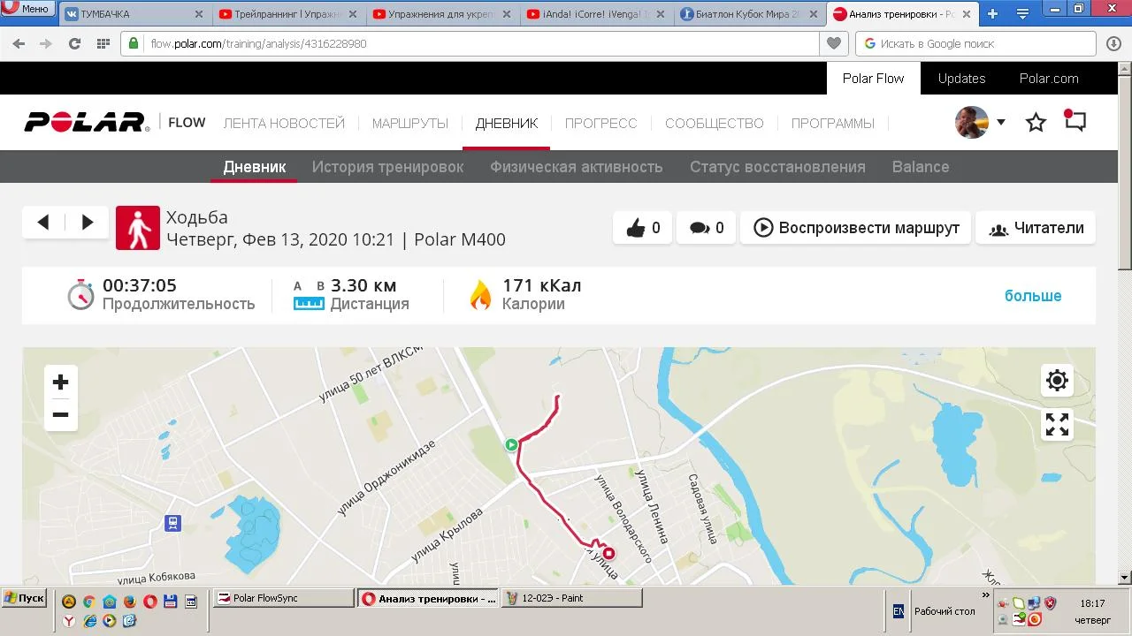This screenshot has width=1132, height=636.
Task: Switch to the Упражнения для укрепления tab
Action: pyautogui.click(x=441, y=14)
